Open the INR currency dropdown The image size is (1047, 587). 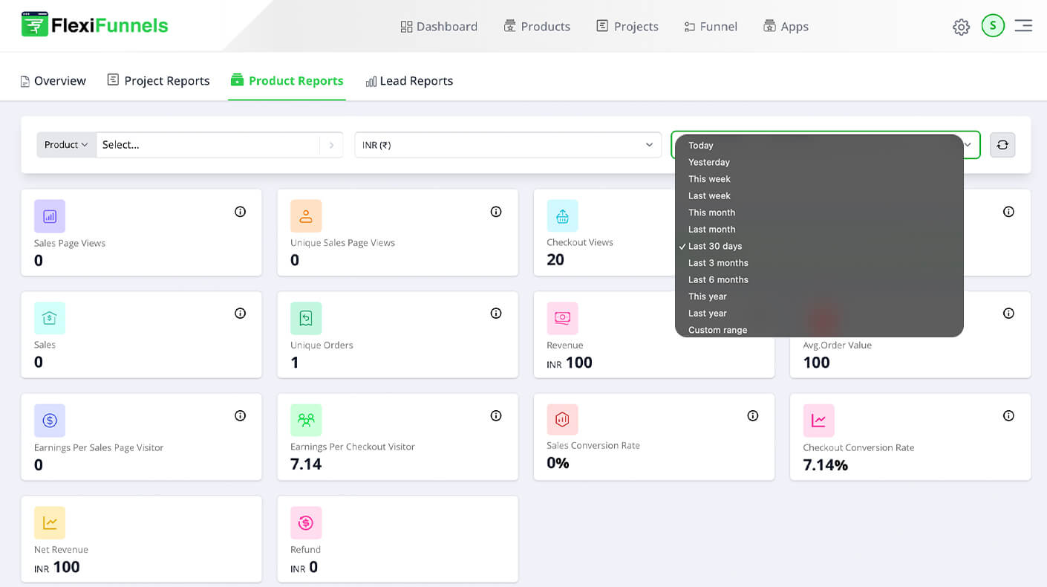click(x=508, y=145)
